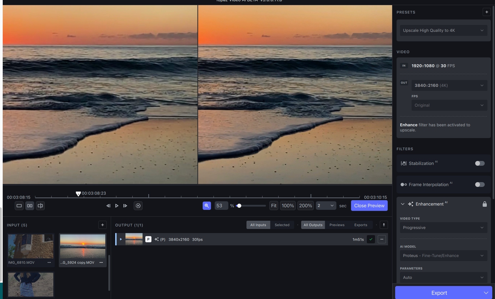Click the zoom percentage input field
495x299 pixels.
click(221, 206)
